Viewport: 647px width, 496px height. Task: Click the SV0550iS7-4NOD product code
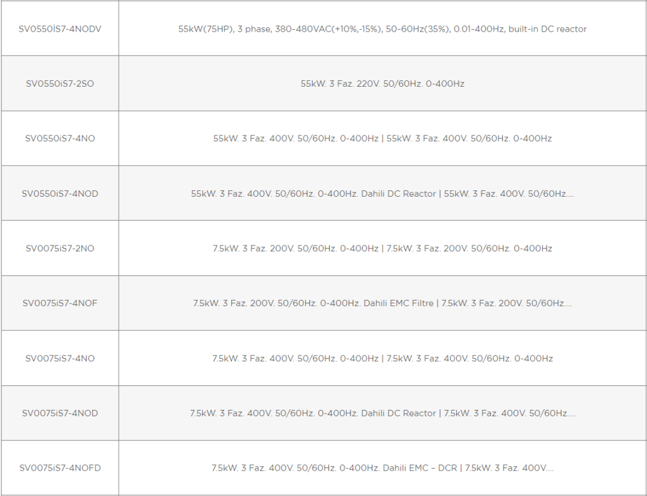60,194
